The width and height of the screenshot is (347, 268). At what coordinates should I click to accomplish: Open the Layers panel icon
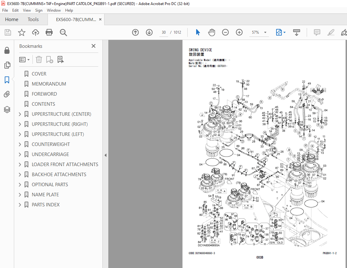(x=7, y=109)
